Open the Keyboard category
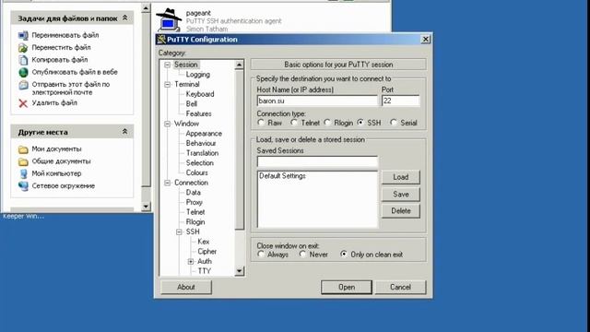The width and height of the screenshot is (590, 332). click(x=200, y=94)
